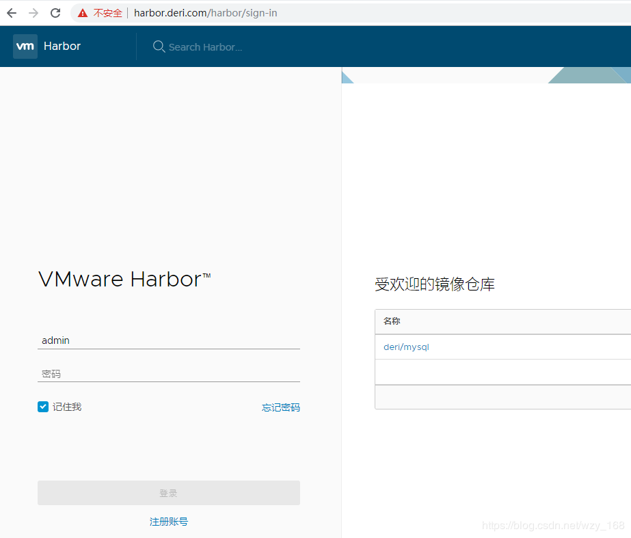The width and height of the screenshot is (631, 538).
Task: Click the 不安全 security warning icon
Action: [82, 12]
